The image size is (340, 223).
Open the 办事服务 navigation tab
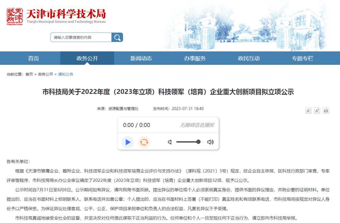(195, 58)
